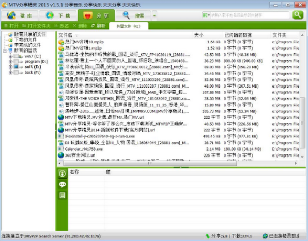Open the search type dropdown in search box
308x241 pixels.
tap(206, 15)
